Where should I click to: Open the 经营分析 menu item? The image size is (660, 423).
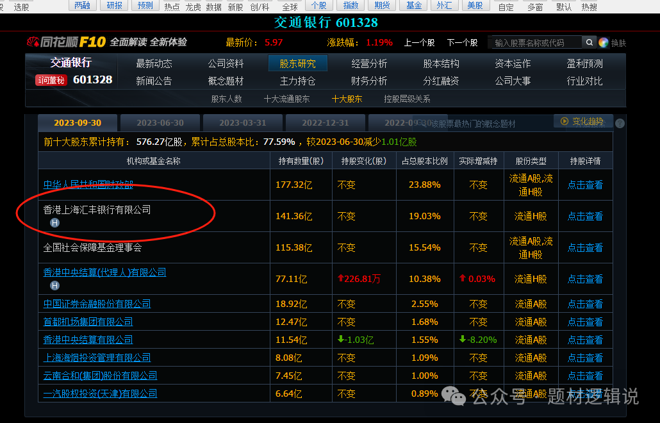[x=369, y=63]
